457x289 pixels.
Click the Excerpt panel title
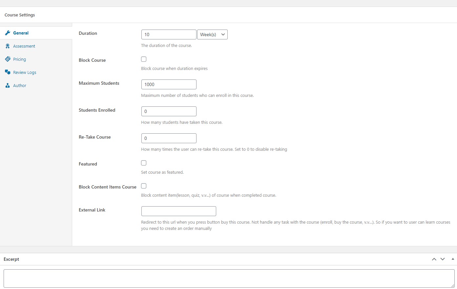[11, 259]
